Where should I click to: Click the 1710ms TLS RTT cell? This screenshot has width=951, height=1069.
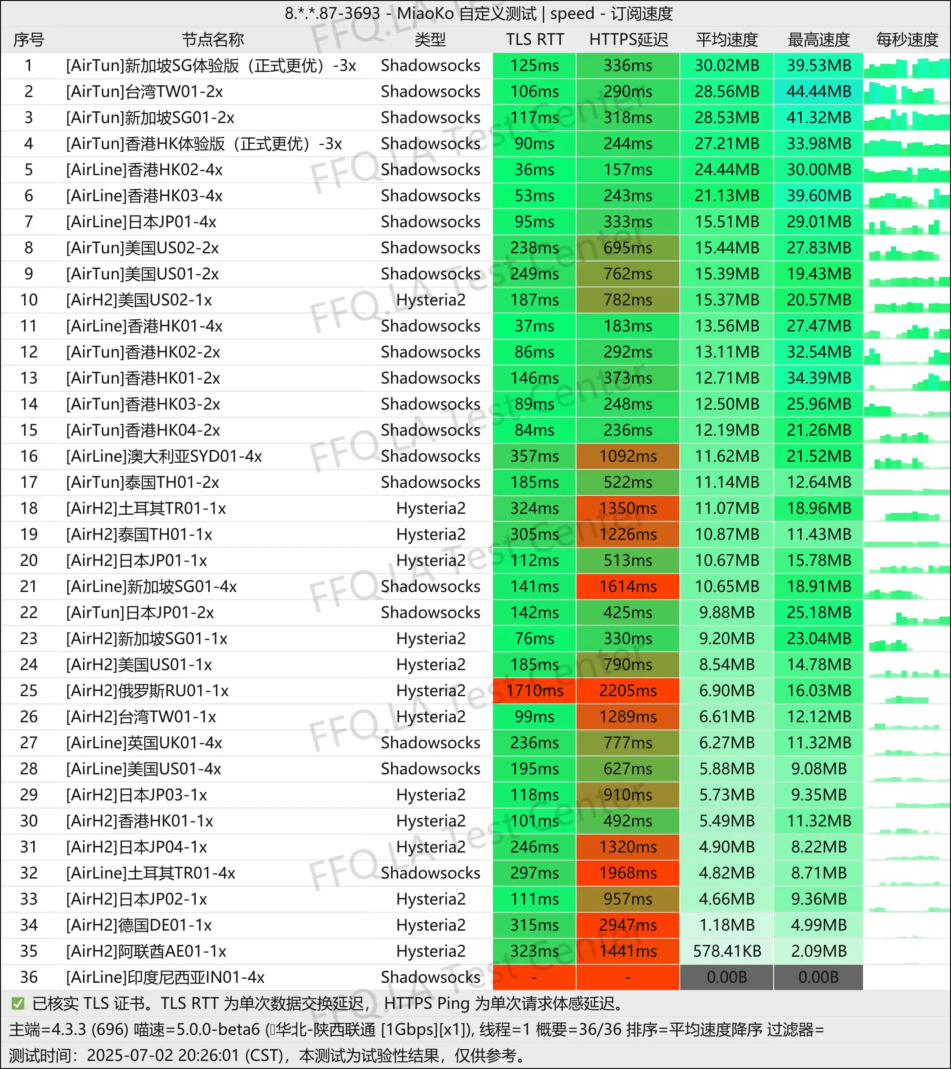pos(534,690)
